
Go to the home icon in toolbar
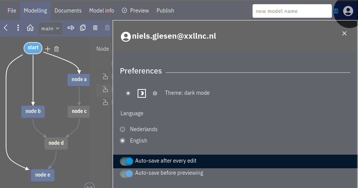[x=30, y=28]
